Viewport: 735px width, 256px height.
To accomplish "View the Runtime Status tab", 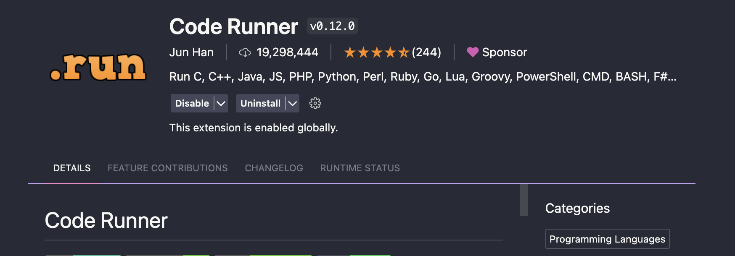I will click(360, 168).
